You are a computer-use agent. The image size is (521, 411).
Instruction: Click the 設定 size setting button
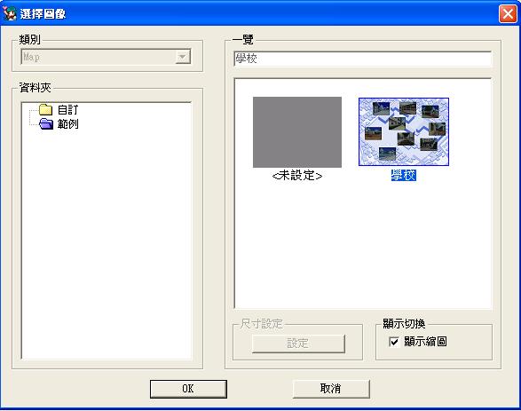tap(298, 344)
